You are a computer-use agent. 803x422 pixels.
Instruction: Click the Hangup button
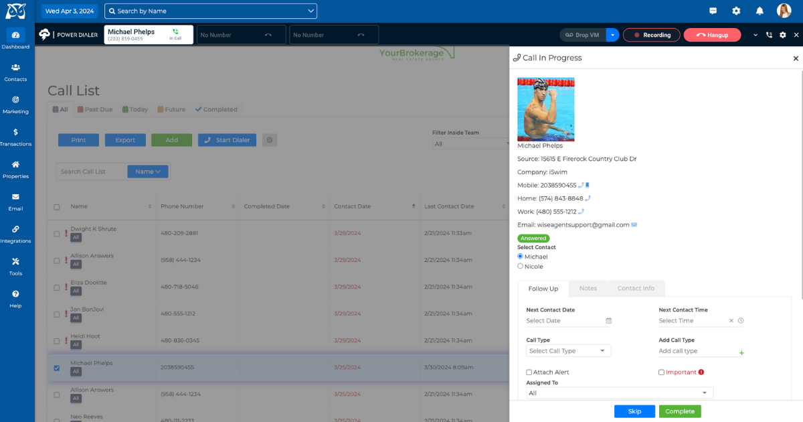[x=712, y=35]
